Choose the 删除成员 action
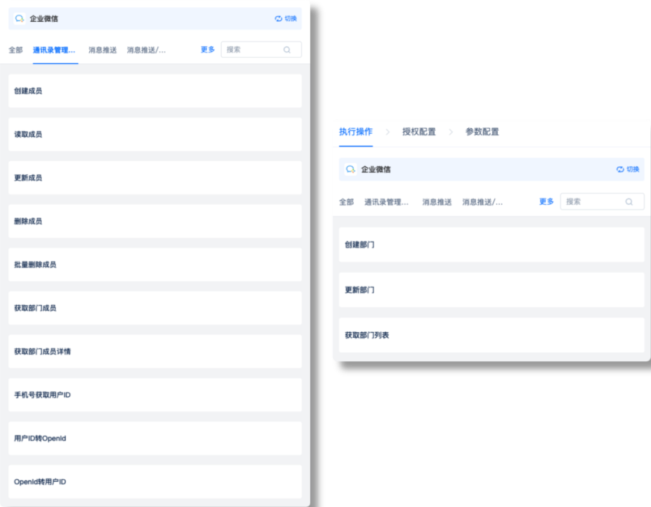This screenshot has height=507, width=651. click(156, 221)
